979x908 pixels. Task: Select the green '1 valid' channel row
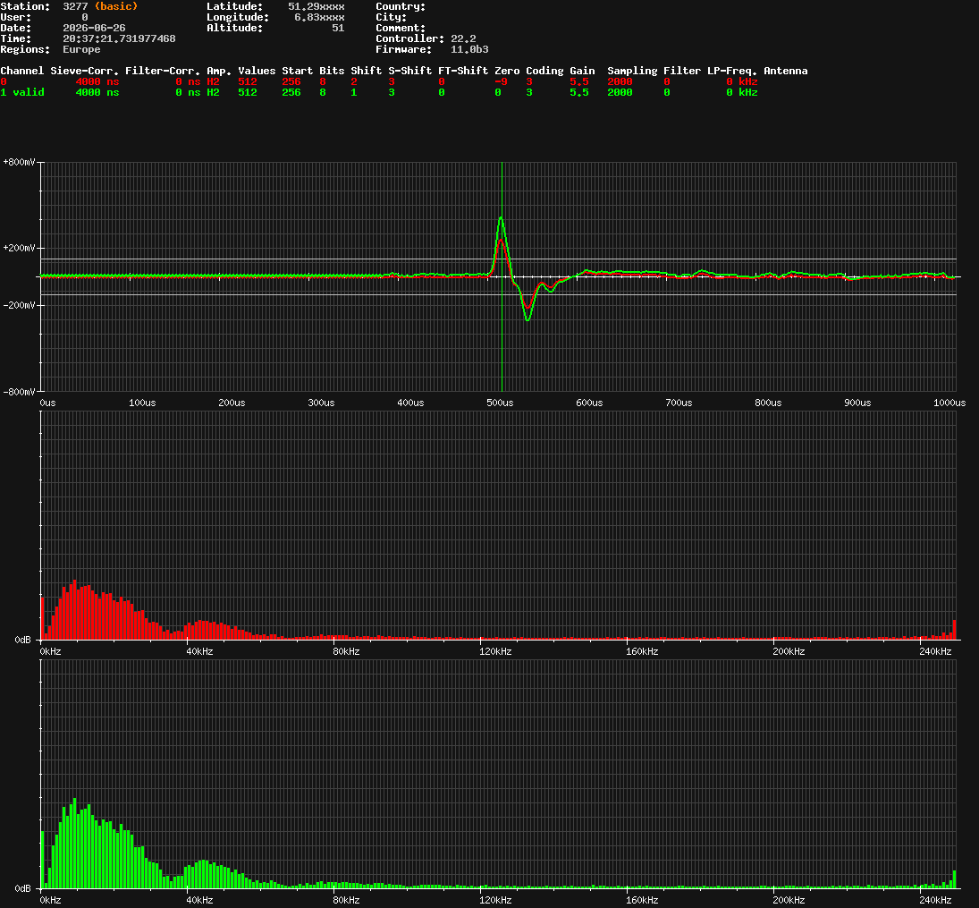(379, 92)
